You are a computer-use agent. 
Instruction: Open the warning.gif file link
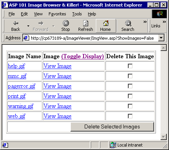point(21,106)
